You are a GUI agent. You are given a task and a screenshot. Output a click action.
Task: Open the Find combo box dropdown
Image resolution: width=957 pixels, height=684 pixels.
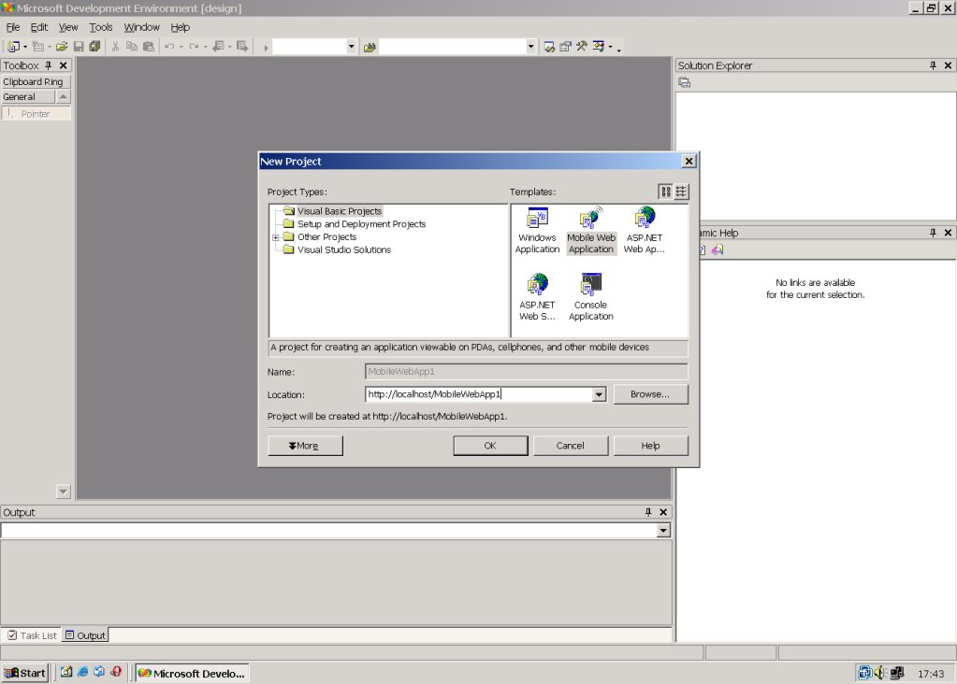click(530, 47)
